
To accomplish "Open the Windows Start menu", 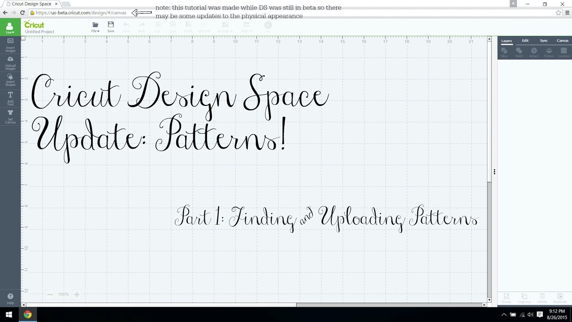I will (x=9, y=314).
